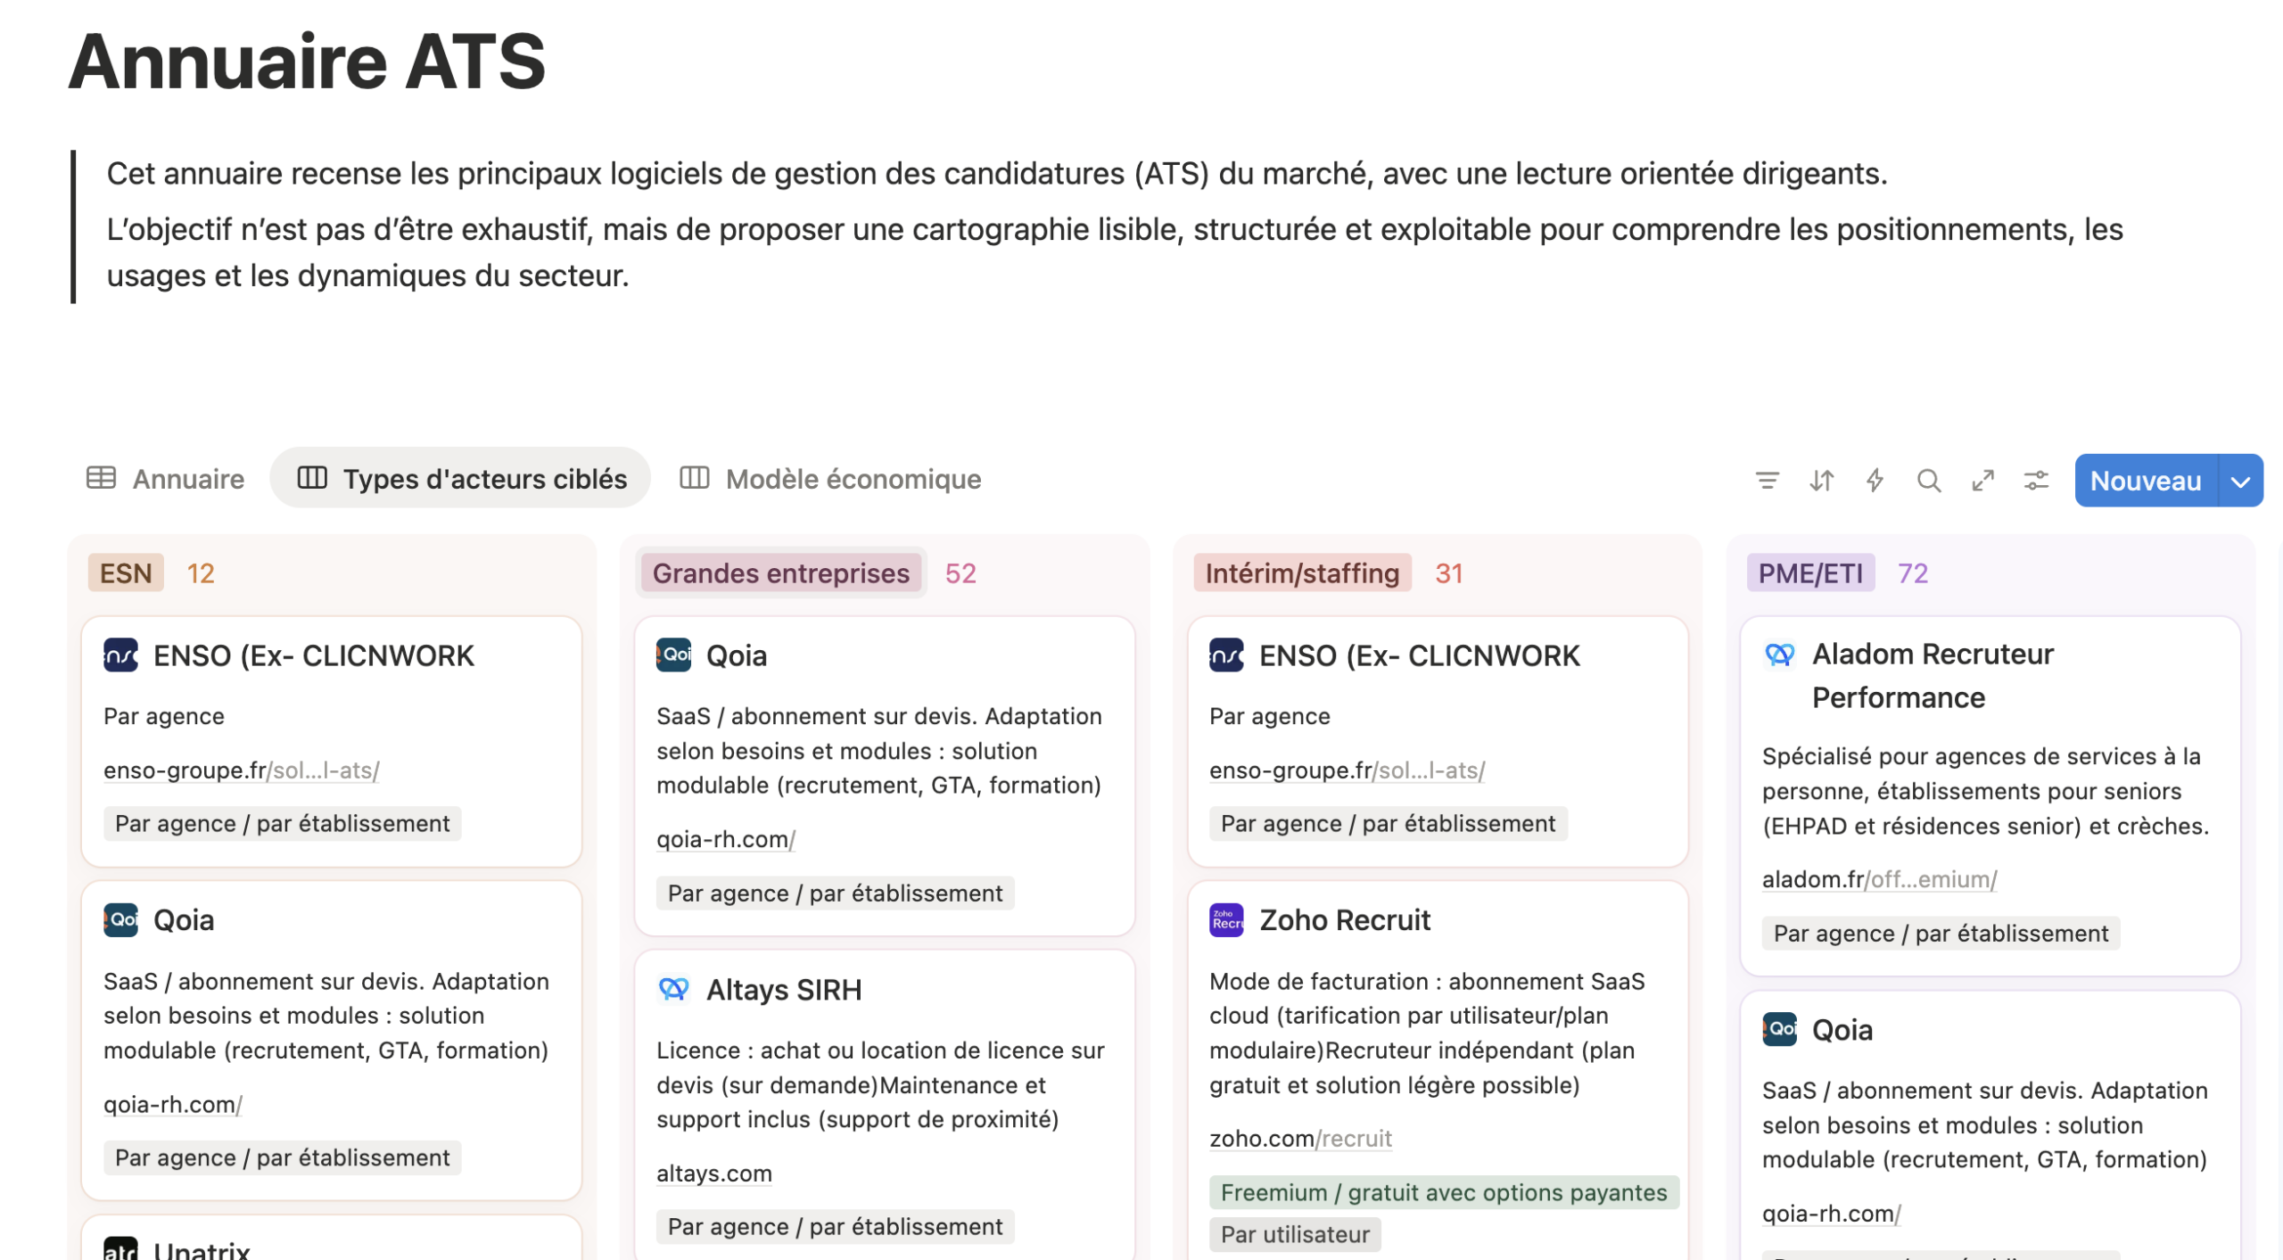Click the search magnifier icon
The width and height of the screenshot is (2283, 1260).
coord(1928,481)
